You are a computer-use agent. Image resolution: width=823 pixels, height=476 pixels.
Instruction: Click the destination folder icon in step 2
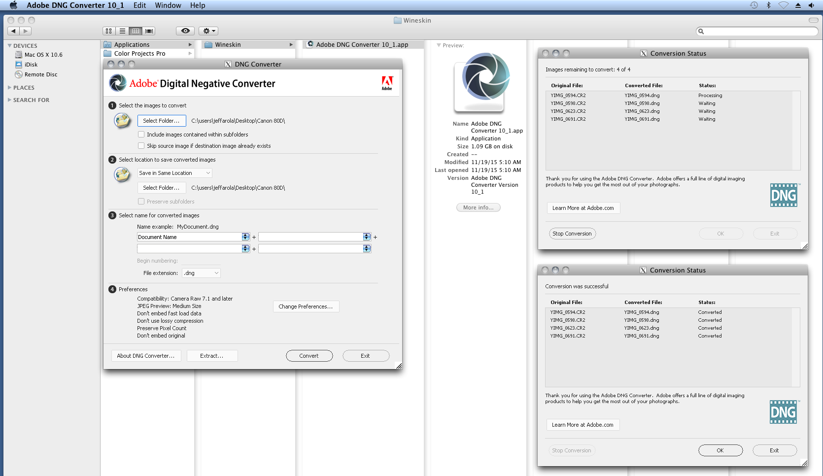(x=122, y=174)
